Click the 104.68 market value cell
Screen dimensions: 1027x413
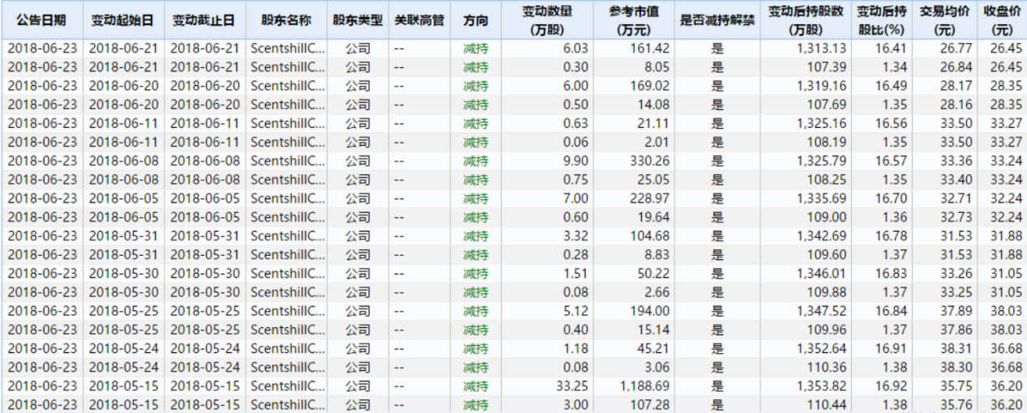(x=634, y=236)
